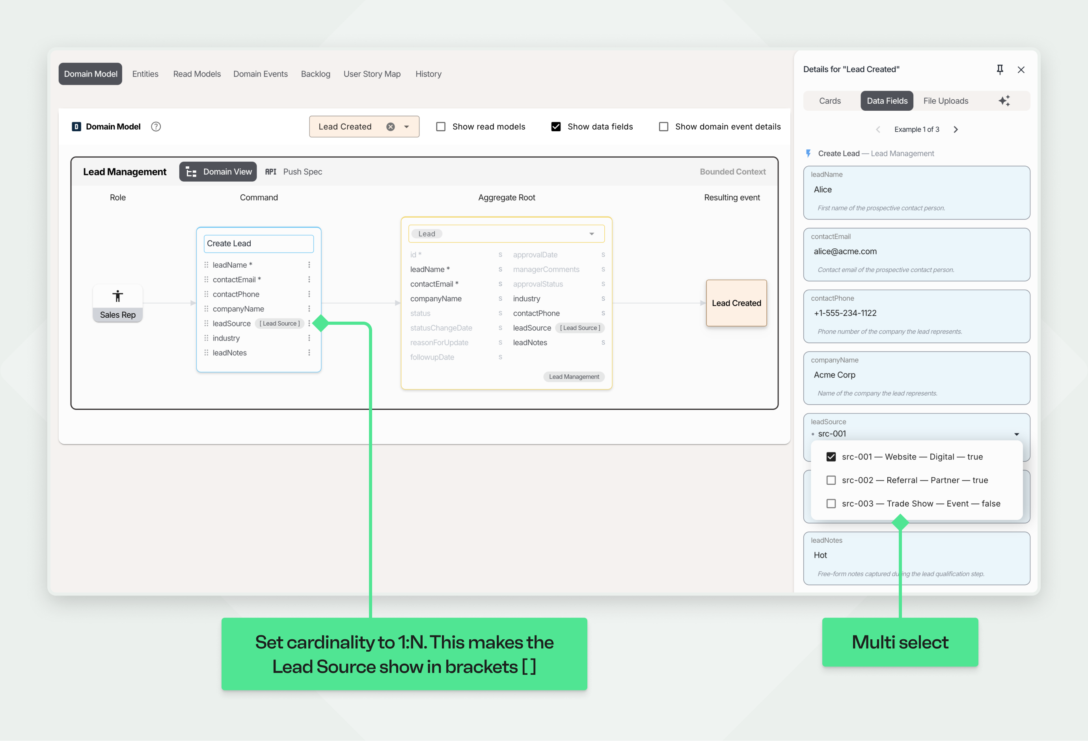Open the Domain Model help icon
Image resolution: width=1088 pixels, height=741 pixels.
click(x=156, y=127)
